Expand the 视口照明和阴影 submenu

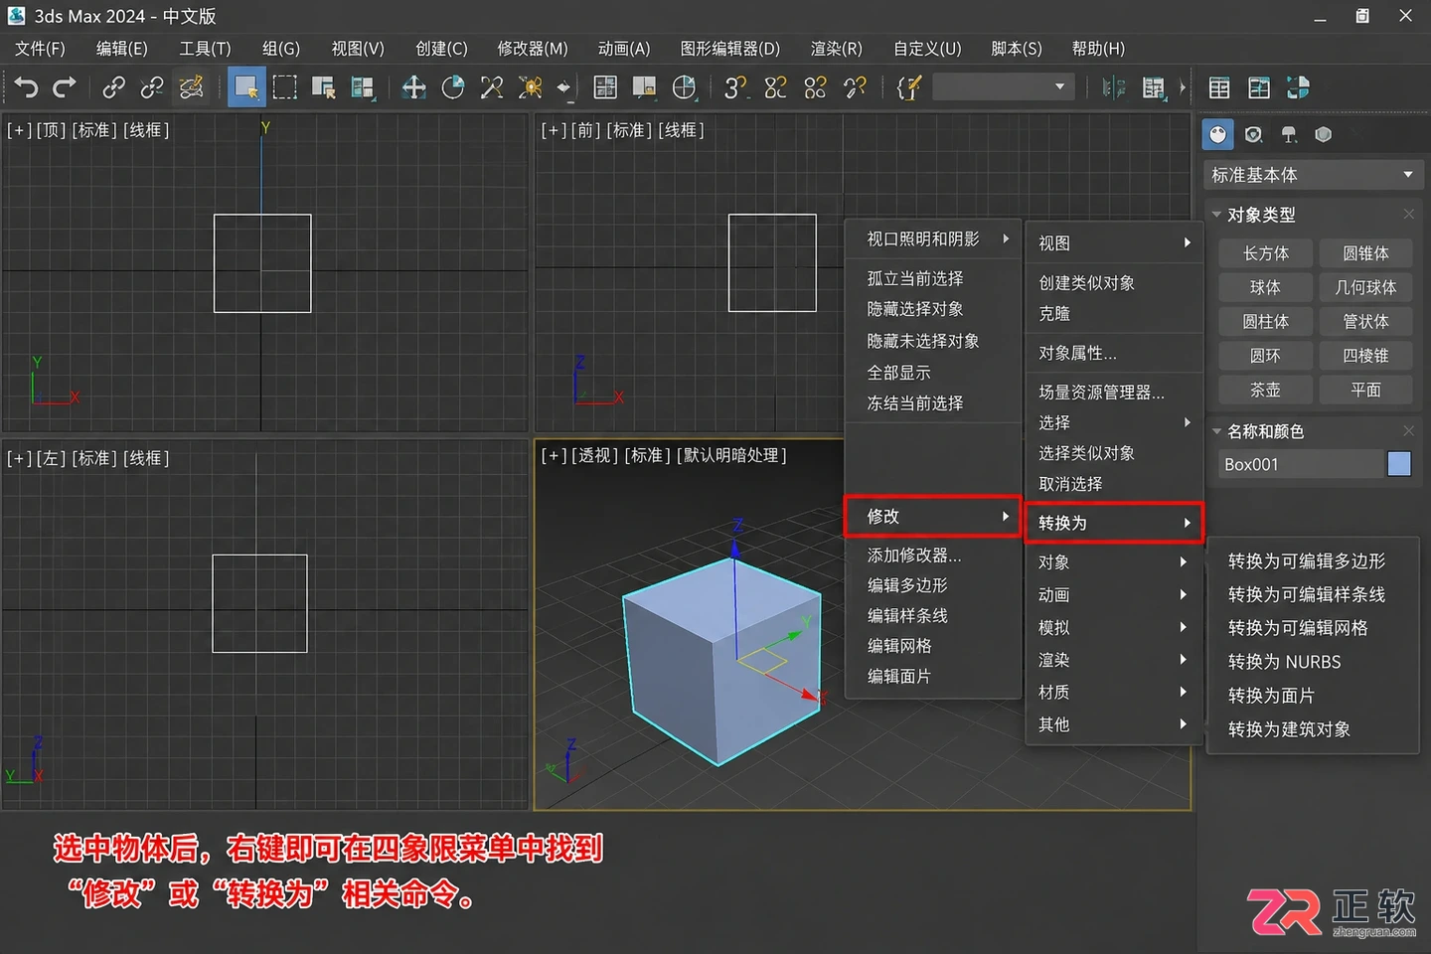pyautogui.click(x=934, y=238)
